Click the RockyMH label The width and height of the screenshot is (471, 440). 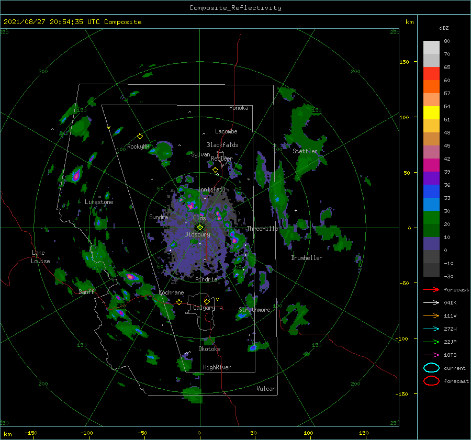click(x=138, y=146)
